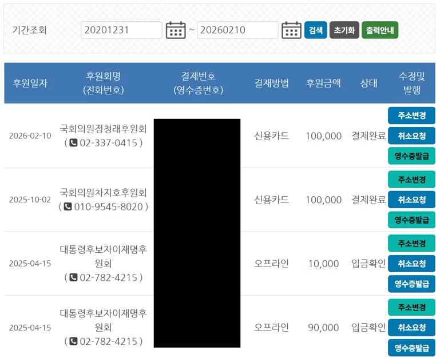The image size is (436, 358).
Task: Click date 2025-04-15 in the 10,000 row
Action: coord(30,264)
